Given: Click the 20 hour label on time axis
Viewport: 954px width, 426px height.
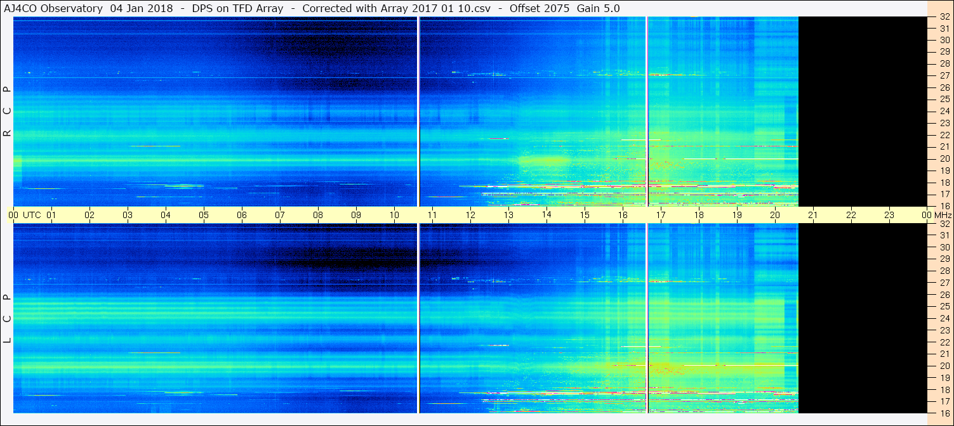Looking at the screenshot, I should click(x=775, y=215).
